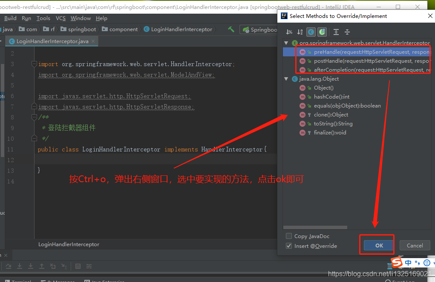Close the Select Methods to Override dialog
This screenshot has width=435, height=282.
[x=430, y=16]
